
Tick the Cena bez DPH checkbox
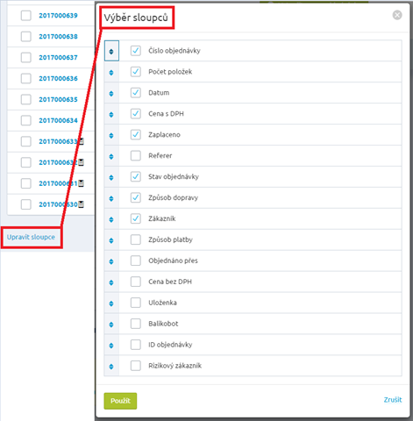(136, 282)
